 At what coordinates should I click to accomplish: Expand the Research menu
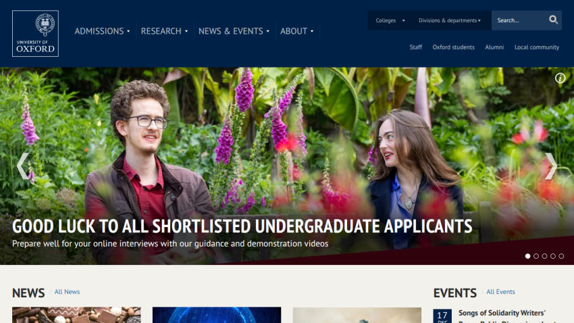164,31
